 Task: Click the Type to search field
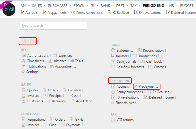coord(53,26)
